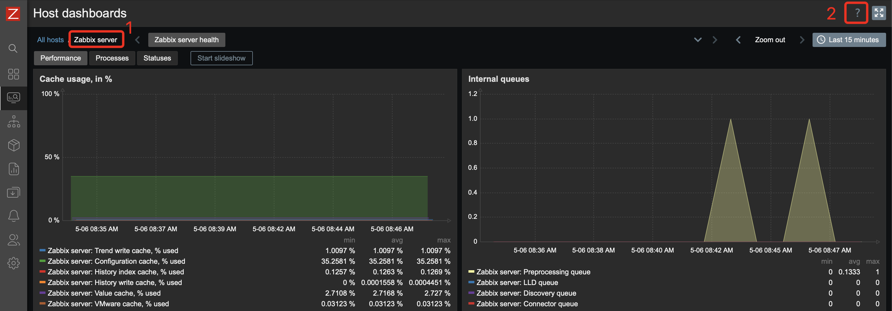Select the Zabbix server health dashboard
This screenshot has width=892, height=311.
coord(187,40)
